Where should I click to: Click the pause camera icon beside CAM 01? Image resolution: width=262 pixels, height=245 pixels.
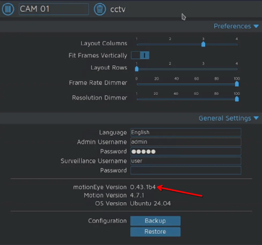click(8, 9)
